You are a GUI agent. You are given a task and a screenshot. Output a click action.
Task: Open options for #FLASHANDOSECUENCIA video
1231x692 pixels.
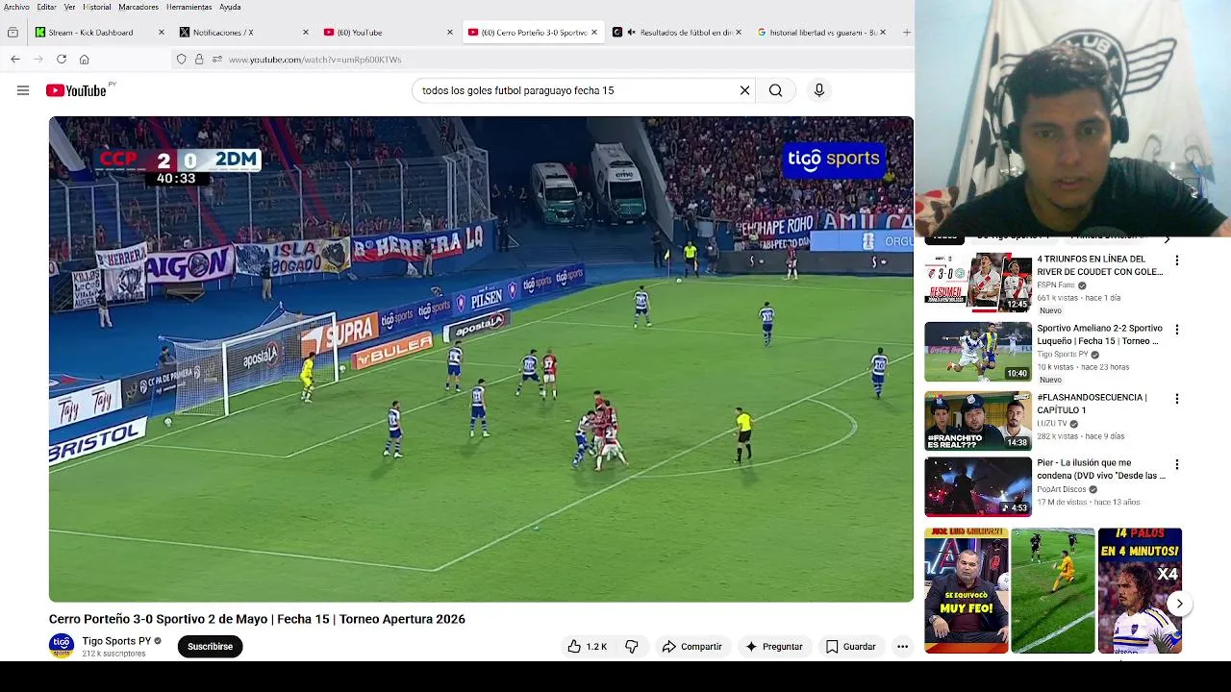coord(1176,399)
